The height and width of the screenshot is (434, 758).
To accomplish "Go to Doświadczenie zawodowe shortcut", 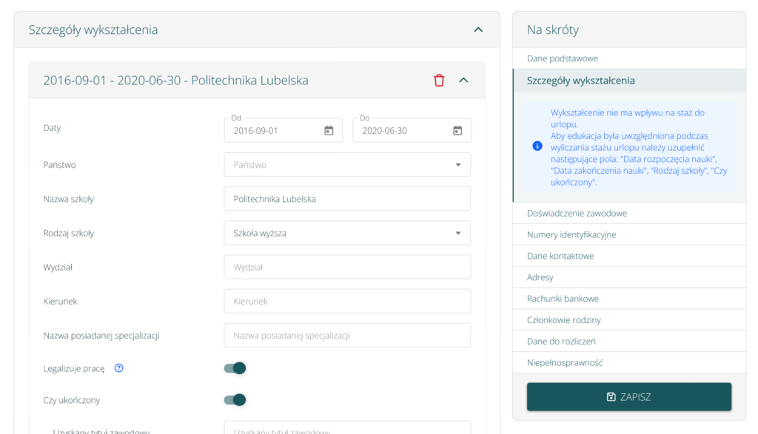I will pos(577,214).
